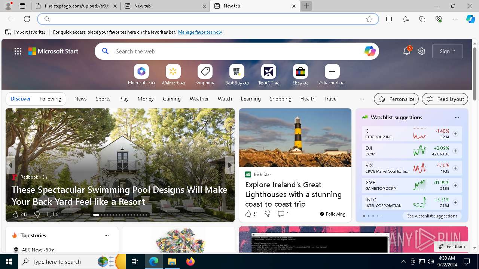Go to previous carousel story

pos(10,165)
